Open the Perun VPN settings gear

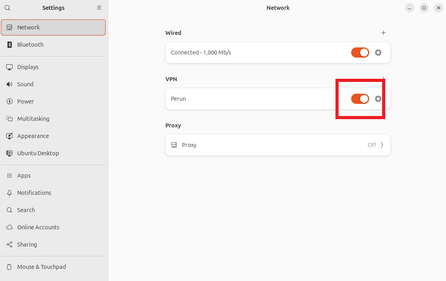click(378, 99)
